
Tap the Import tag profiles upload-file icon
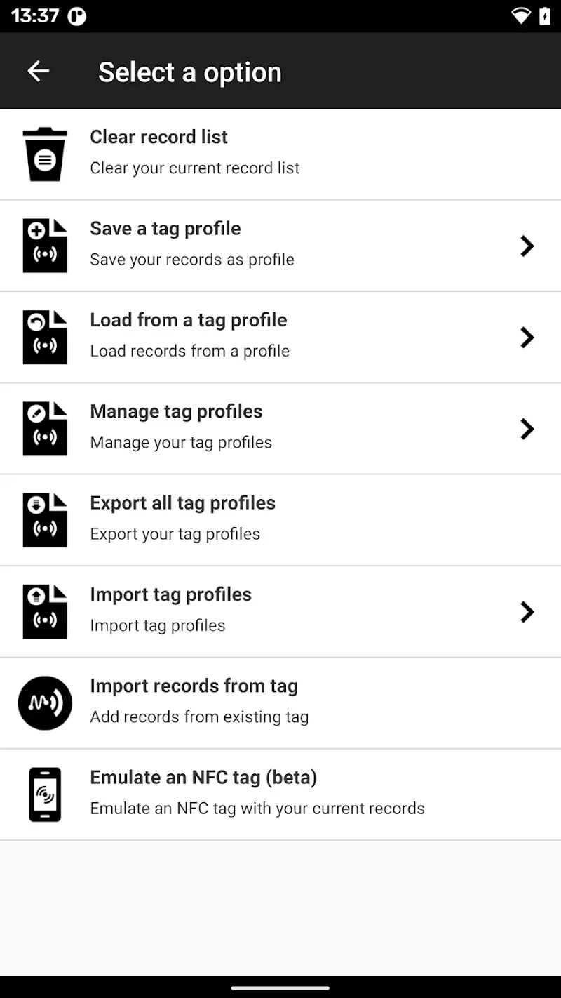click(x=45, y=612)
